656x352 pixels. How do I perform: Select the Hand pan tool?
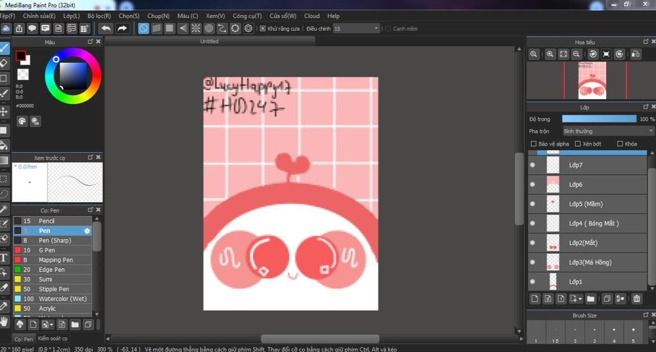click(4, 322)
